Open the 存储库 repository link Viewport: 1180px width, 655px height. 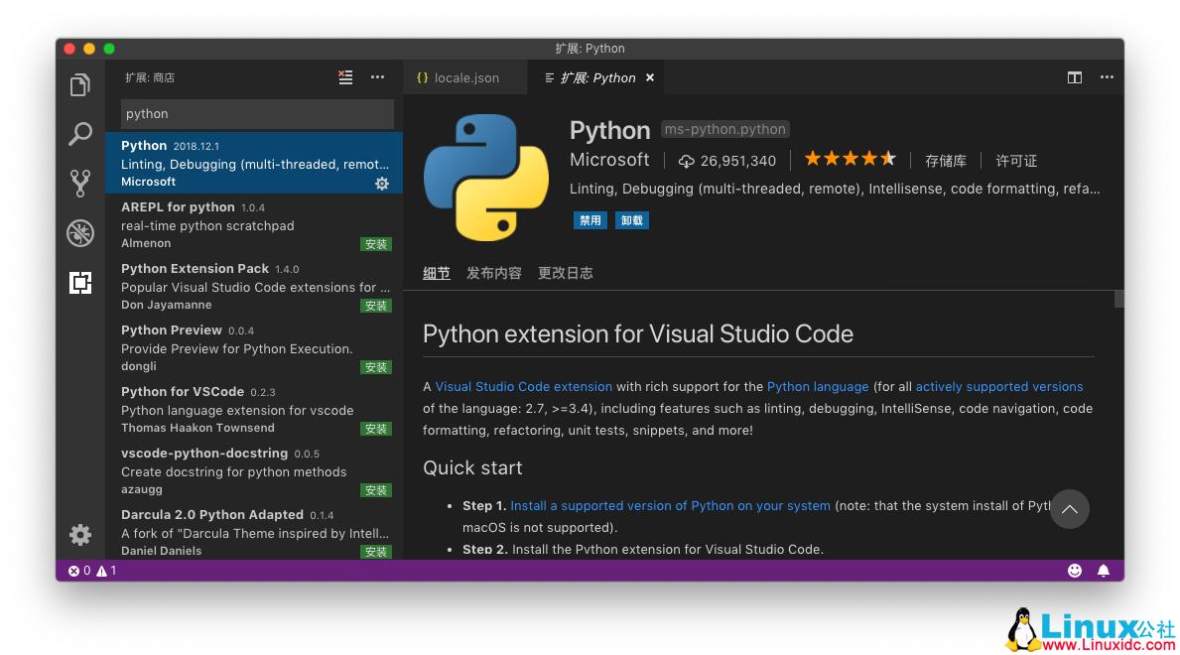tap(945, 161)
